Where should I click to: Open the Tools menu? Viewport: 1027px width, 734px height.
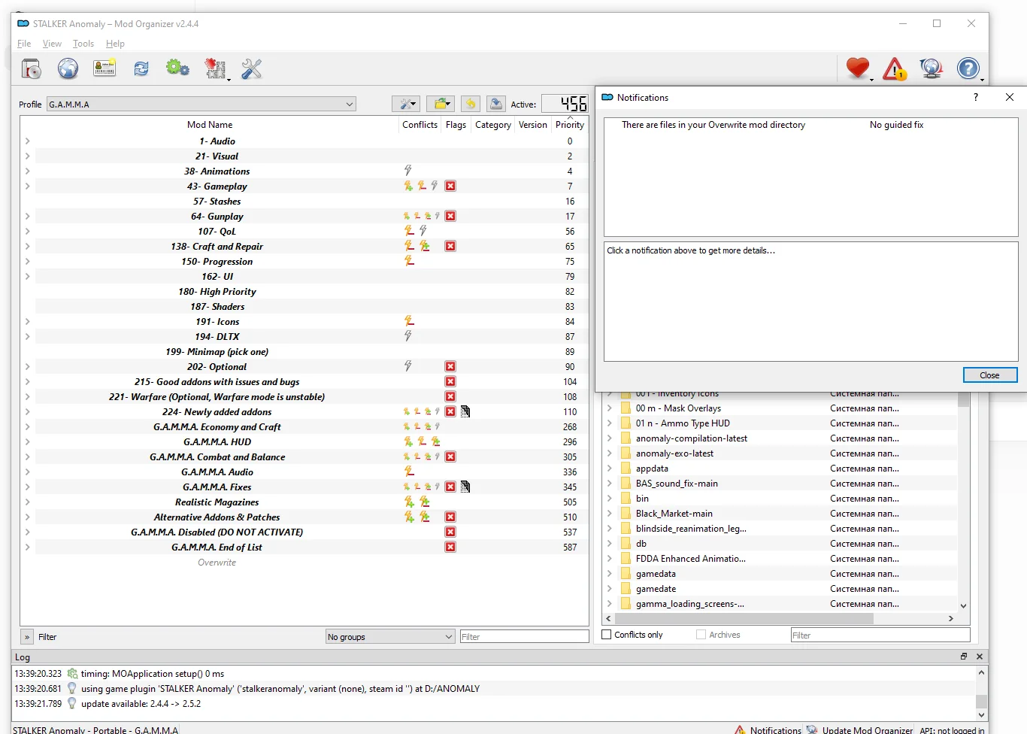(83, 44)
